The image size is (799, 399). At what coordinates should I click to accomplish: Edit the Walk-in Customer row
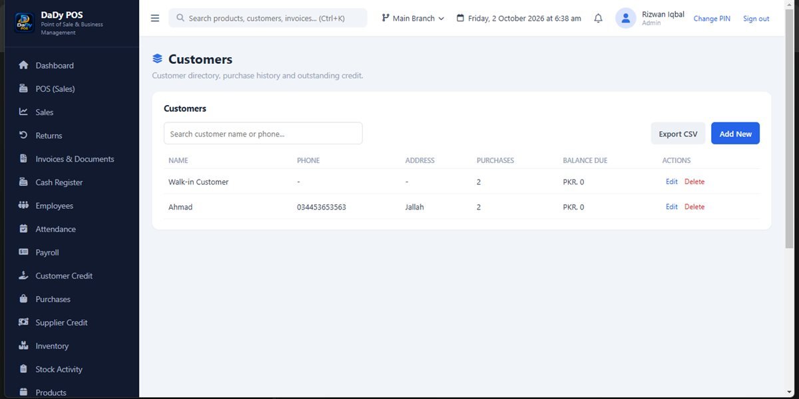click(x=671, y=182)
